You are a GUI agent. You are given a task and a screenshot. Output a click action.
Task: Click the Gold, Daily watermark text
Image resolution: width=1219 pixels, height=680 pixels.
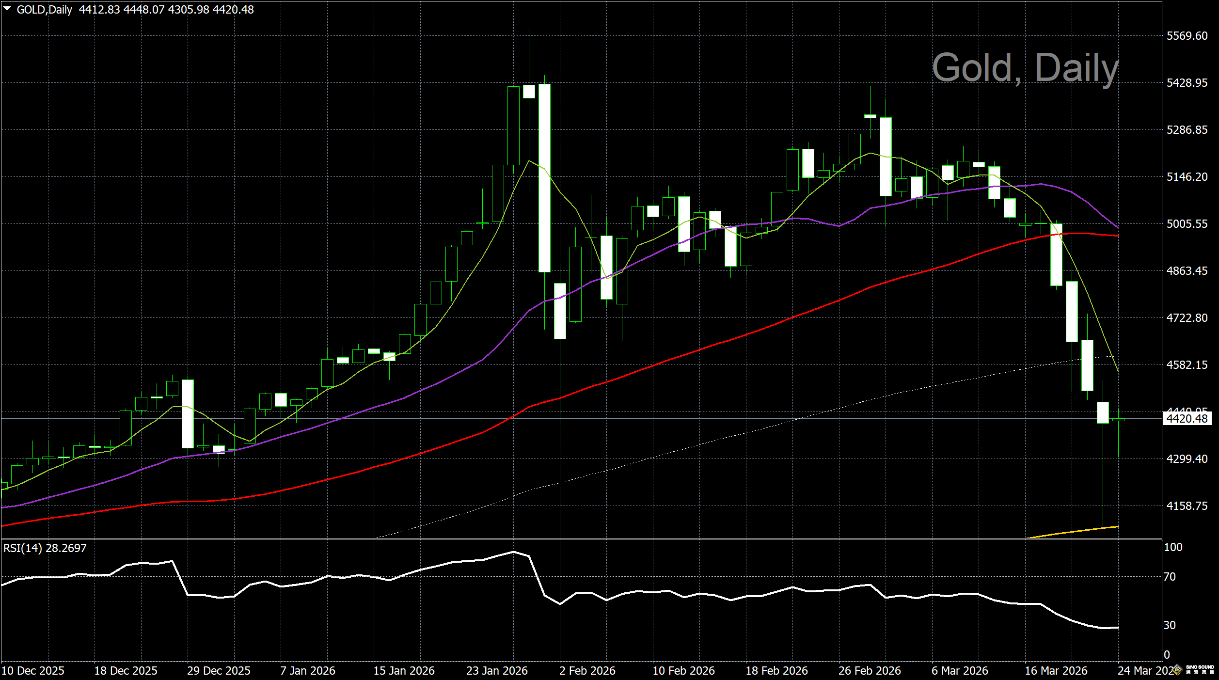(1025, 68)
